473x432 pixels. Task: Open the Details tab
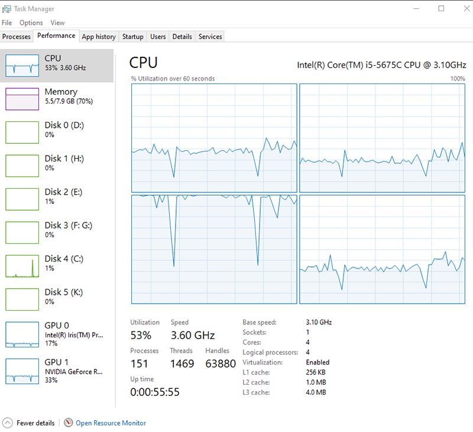click(x=182, y=37)
